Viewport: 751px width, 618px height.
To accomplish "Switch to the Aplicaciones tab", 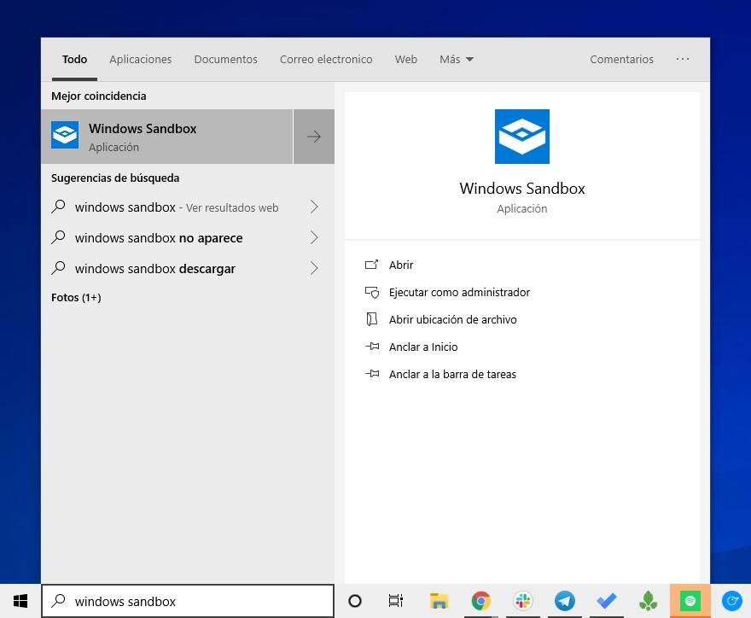I will pyautogui.click(x=140, y=59).
